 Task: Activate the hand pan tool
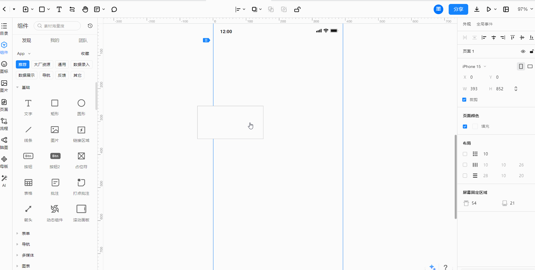tap(85, 9)
